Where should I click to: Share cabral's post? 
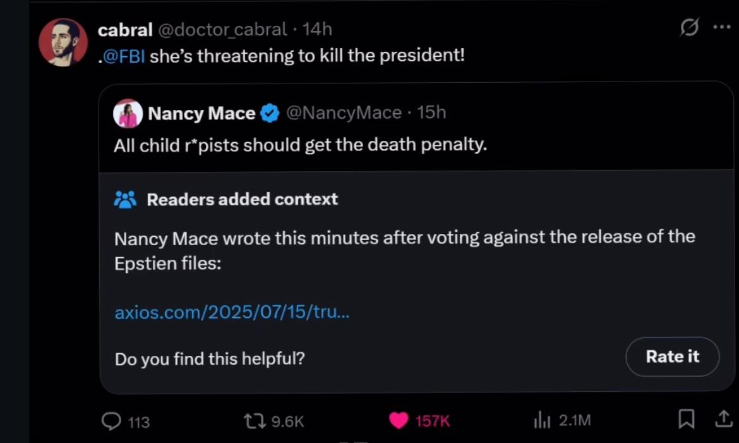point(724,420)
